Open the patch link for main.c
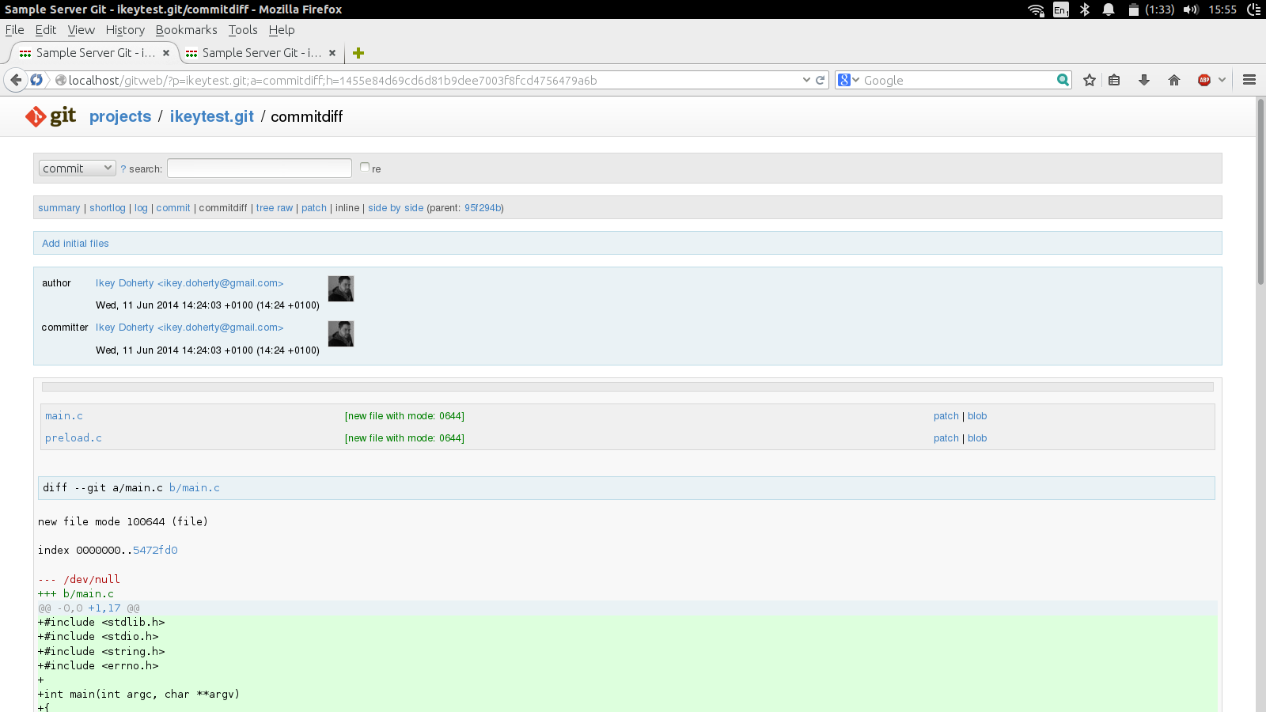 (946, 416)
